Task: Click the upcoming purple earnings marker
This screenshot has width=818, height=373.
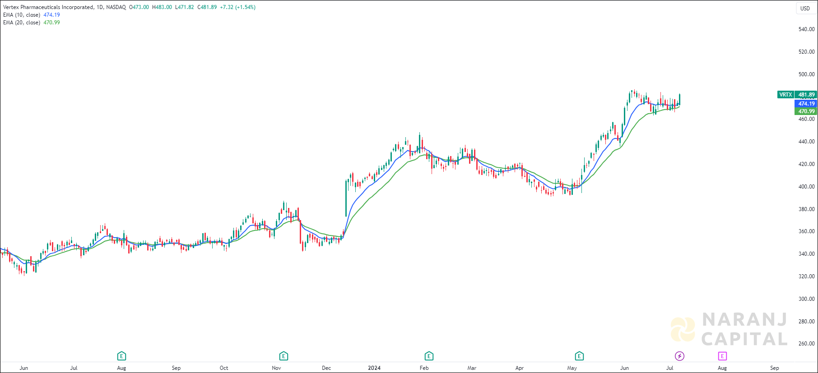Action: click(722, 356)
